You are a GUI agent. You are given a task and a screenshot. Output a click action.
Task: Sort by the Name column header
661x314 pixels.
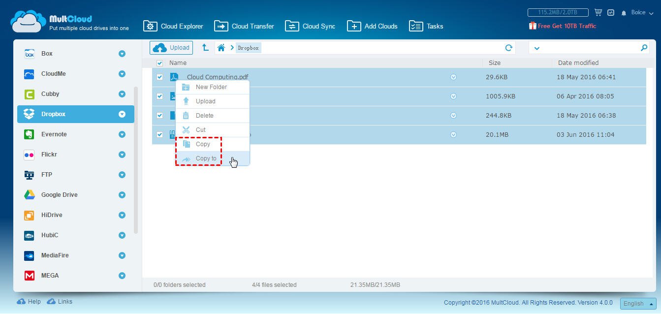pyautogui.click(x=178, y=63)
